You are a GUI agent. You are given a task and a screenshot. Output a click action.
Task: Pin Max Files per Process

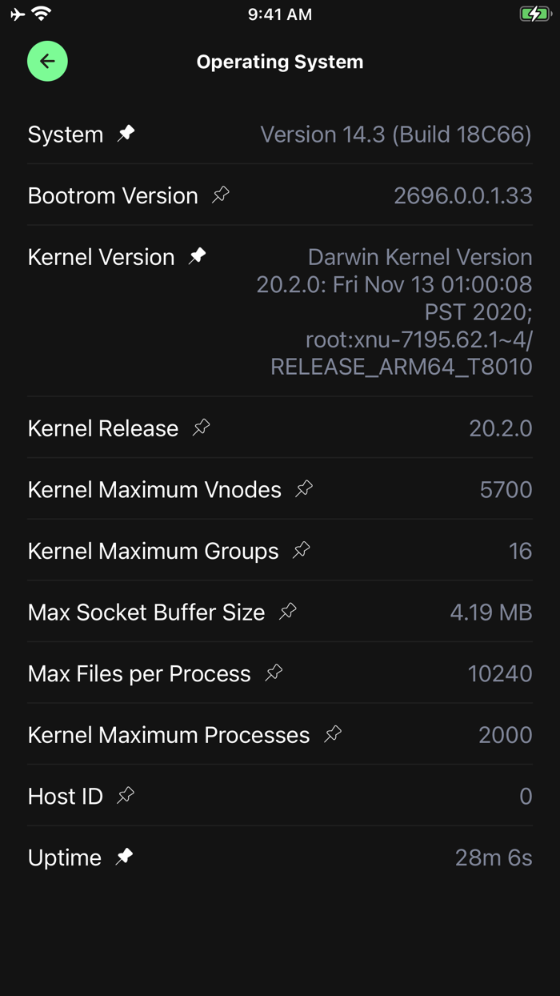(274, 673)
